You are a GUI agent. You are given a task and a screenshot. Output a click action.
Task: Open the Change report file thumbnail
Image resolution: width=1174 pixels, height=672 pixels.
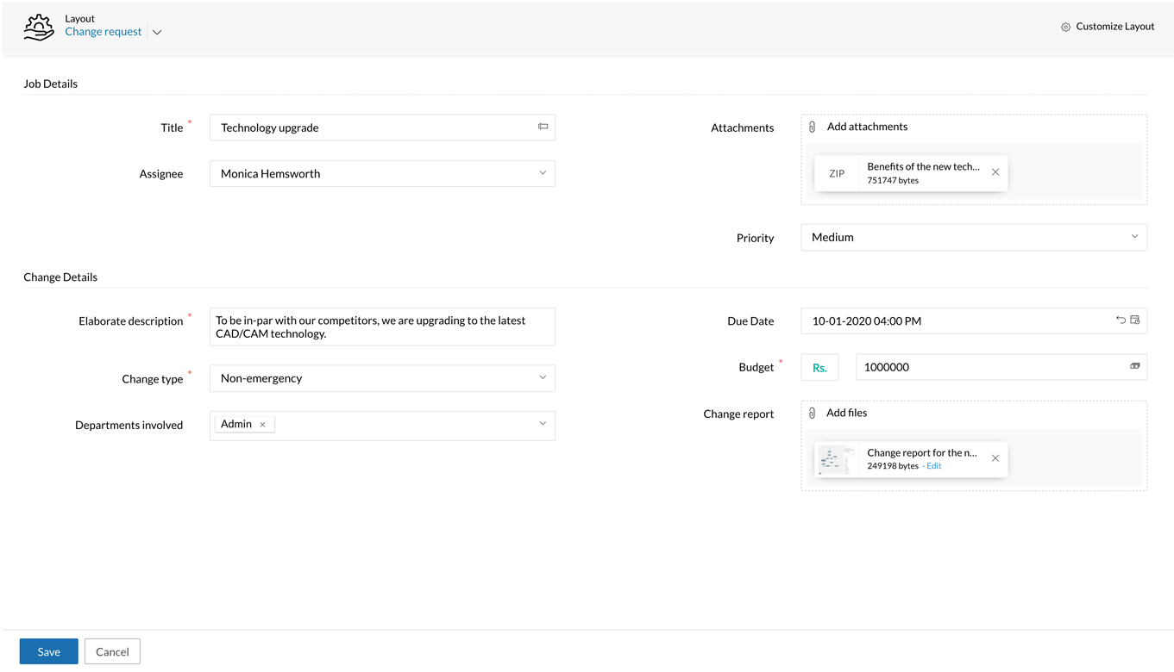(837, 459)
